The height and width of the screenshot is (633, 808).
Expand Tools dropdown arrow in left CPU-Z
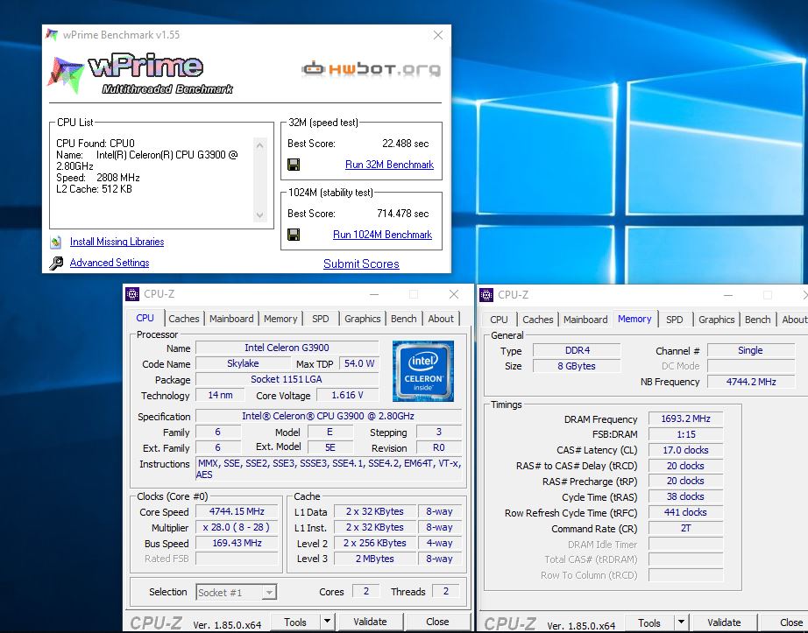(x=327, y=622)
